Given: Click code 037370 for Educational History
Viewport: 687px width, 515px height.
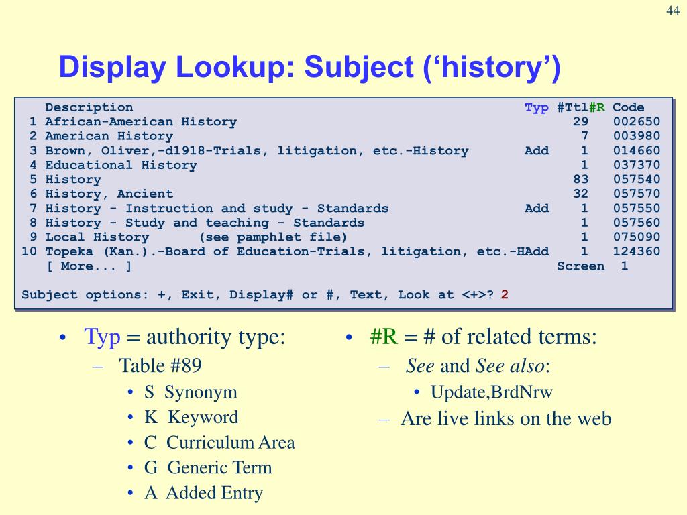Looking at the screenshot, I should pos(636,165).
